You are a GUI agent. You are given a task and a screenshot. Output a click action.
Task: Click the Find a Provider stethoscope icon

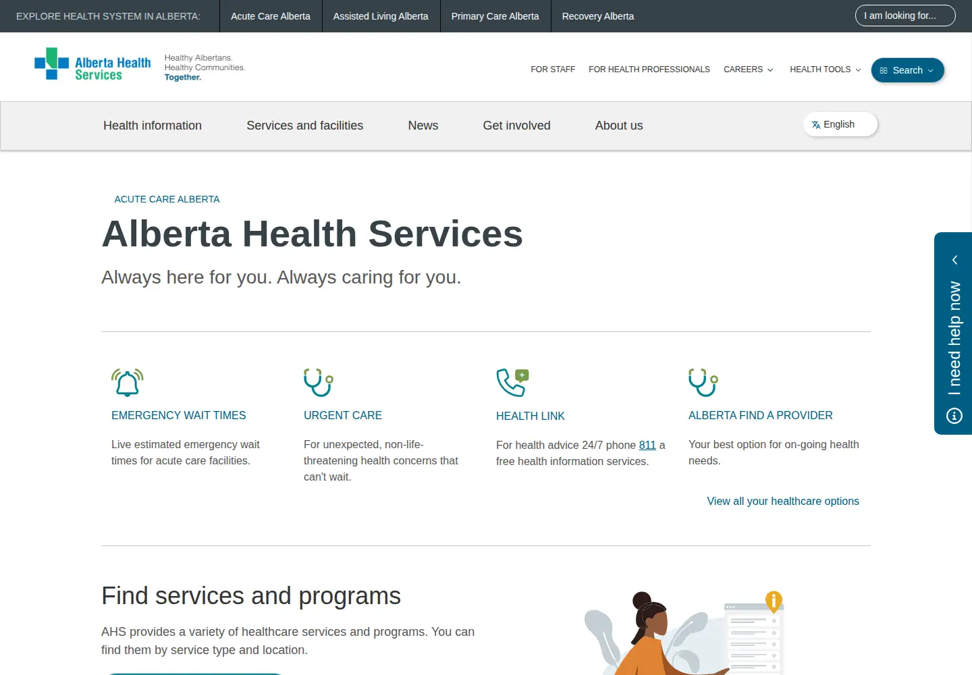(x=703, y=382)
